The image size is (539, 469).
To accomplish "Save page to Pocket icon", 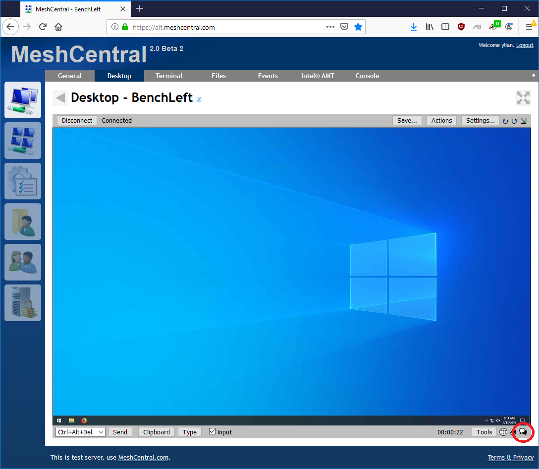I will [344, 27].
